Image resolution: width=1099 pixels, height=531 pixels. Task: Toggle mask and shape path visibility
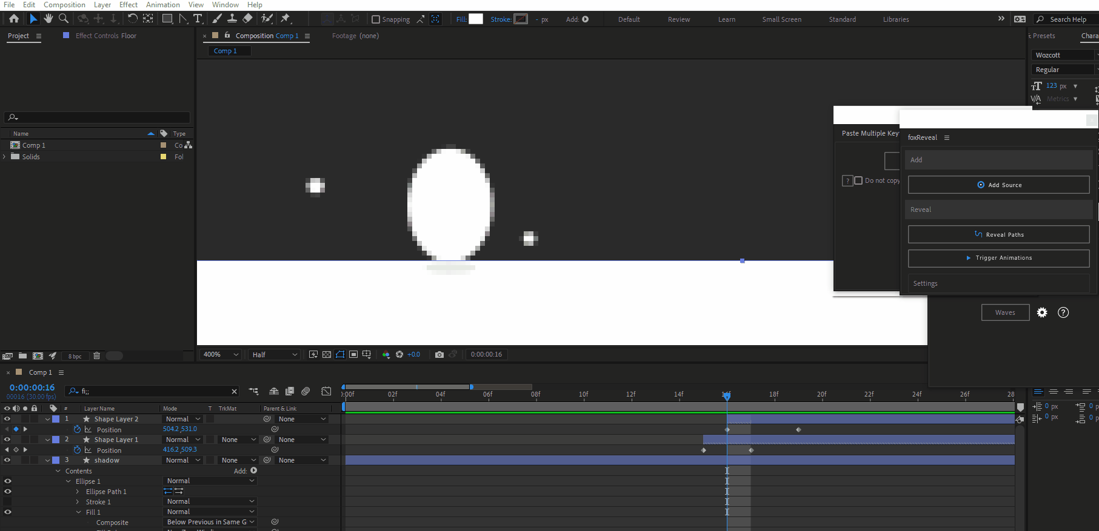tap(340, 355)
